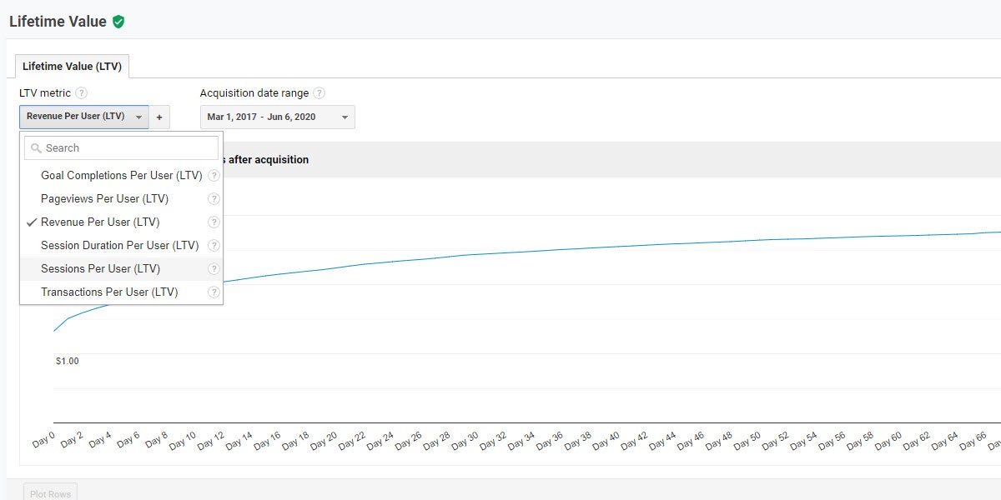Choose Sessions Per User (LTV) metric
This screenshot has height=500, width=1001.
(x=100, y=269)
